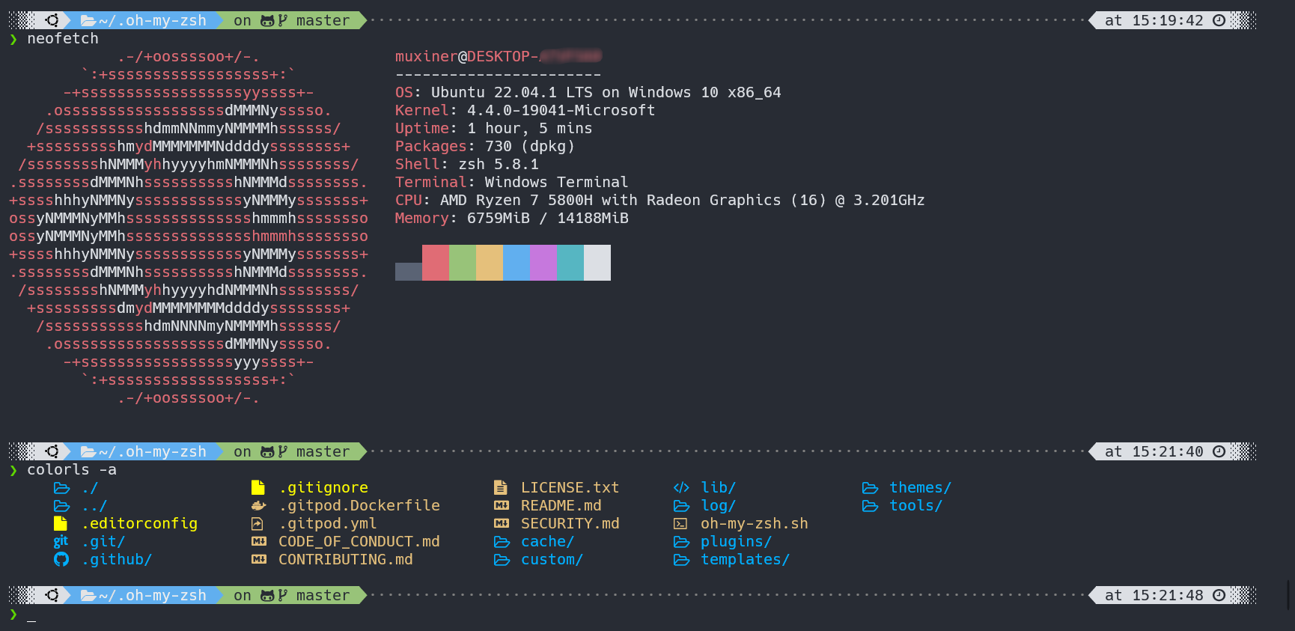Click the code brackets icon beside lib/
The image size is (1295, 631).
coord(681,487)
